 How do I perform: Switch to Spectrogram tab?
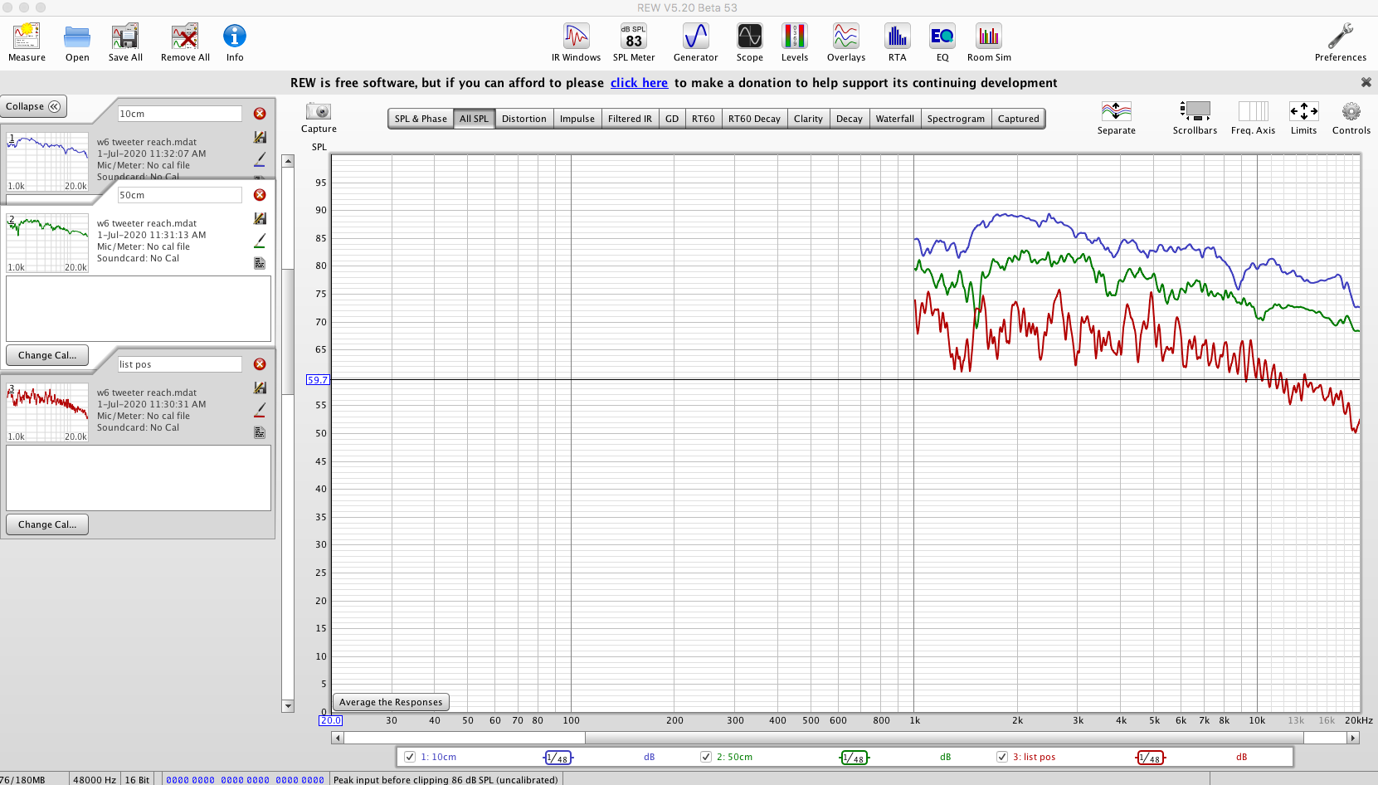click(x=956, y=119)
